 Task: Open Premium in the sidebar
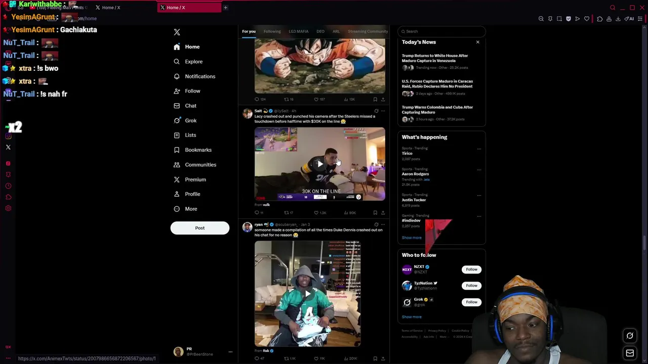(x=189, y=179)
